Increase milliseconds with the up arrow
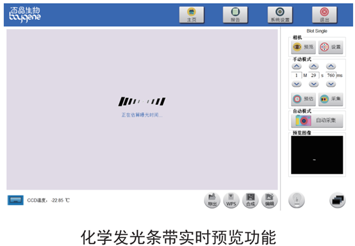The height and width of the screenshot is (246, 355). coord(331,67)
